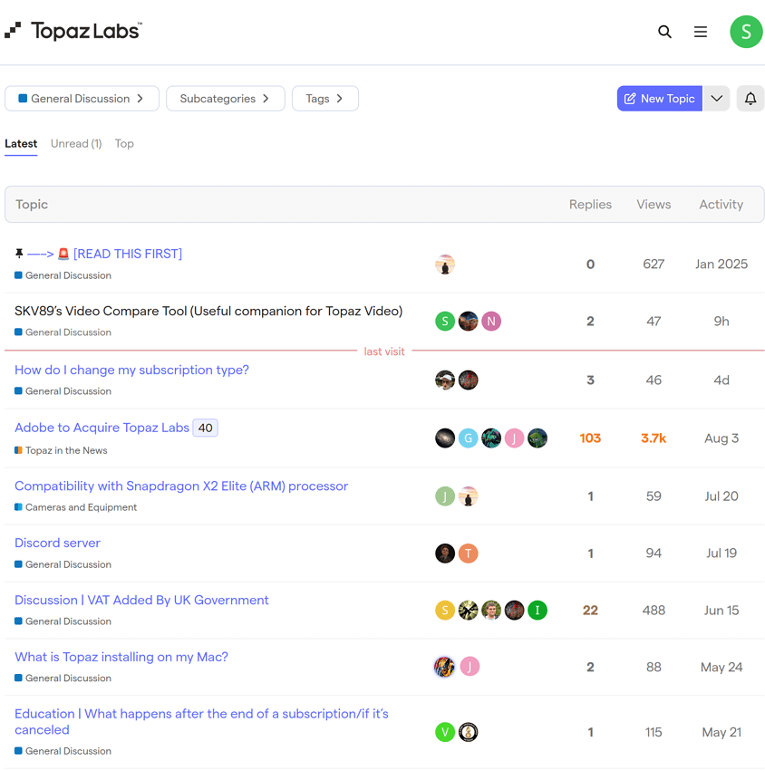Open Discussion VAT Added By UK Government

pyautogui.click(x=141, y=600)
